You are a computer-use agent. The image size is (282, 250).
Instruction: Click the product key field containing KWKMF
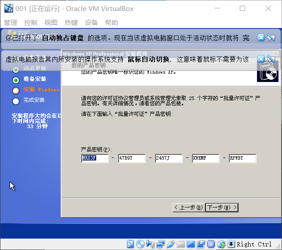click(x=206, y=158)
